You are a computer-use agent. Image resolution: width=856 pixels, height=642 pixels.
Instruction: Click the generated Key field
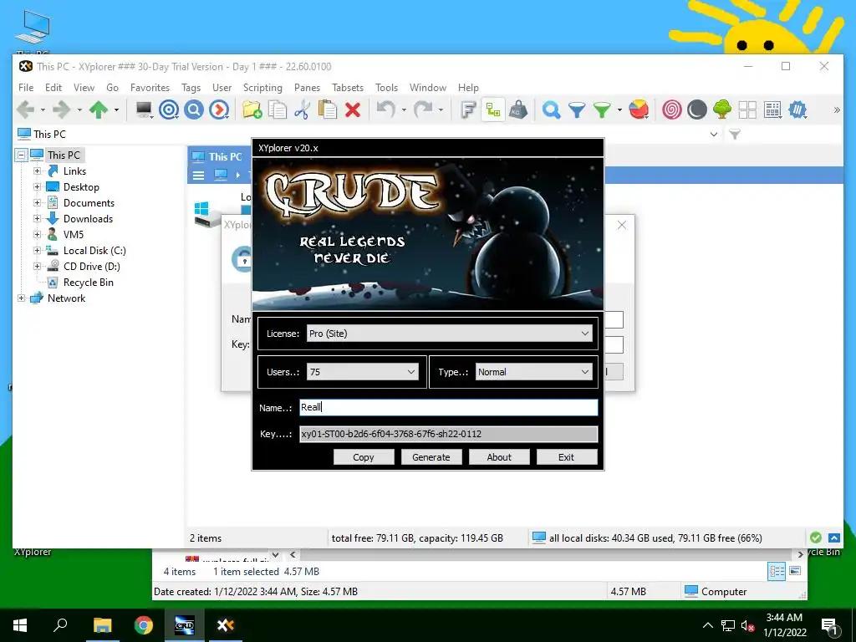449,434
